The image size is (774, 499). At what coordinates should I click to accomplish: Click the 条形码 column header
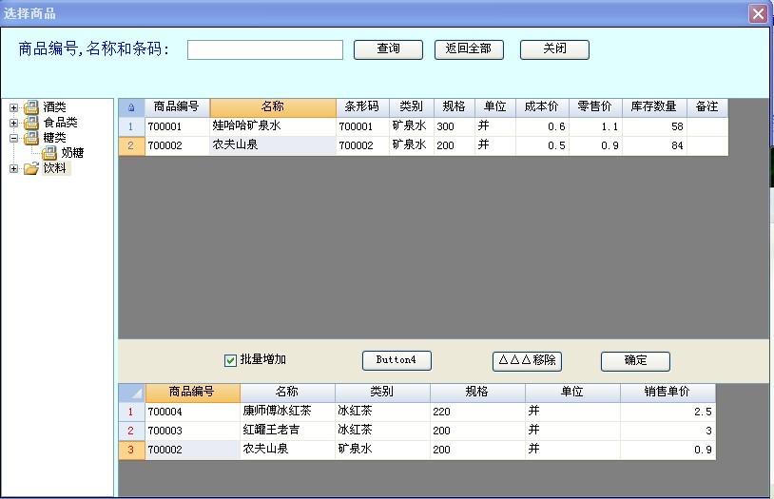pyautogui.click(x=362, y=107)
